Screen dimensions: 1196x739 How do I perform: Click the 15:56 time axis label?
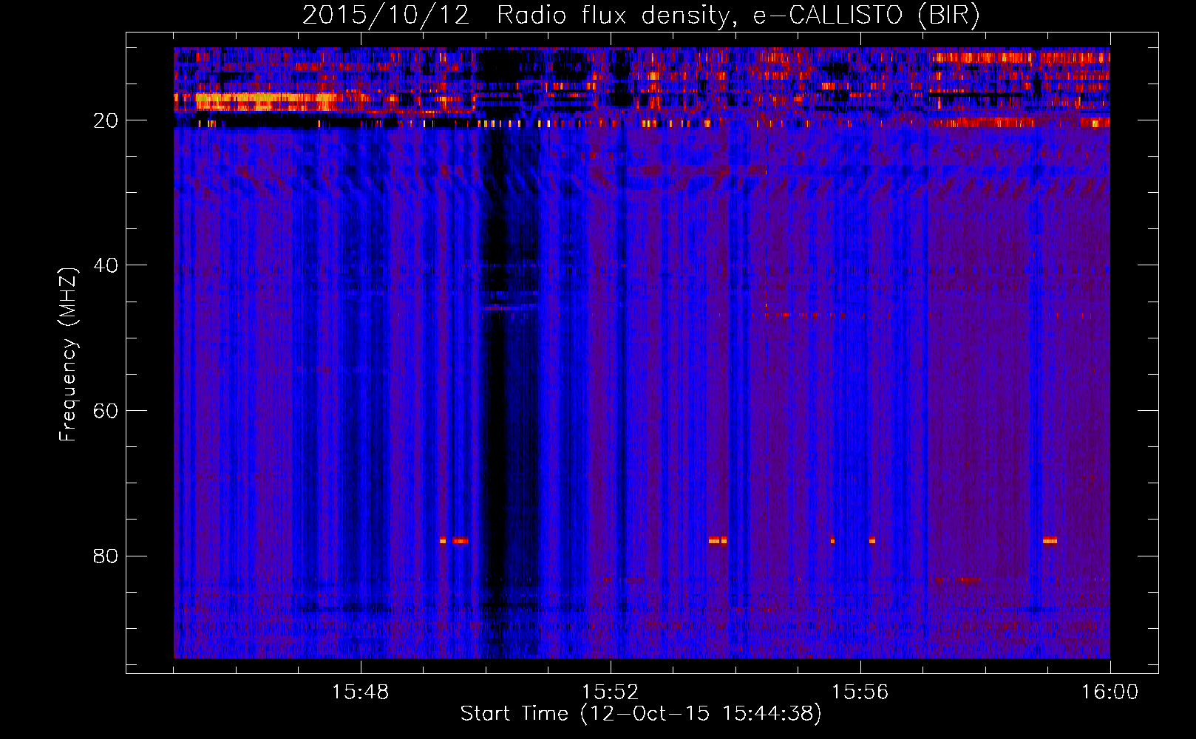pos(860,692)
